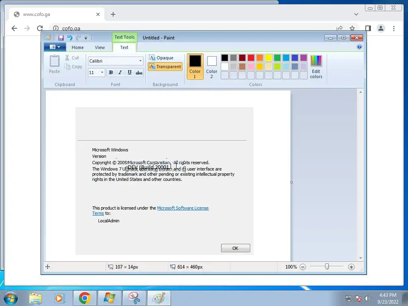Viewport: 408px width, 306px height.
Task: Select the Color 2 background box
Action: click(212, 67)
